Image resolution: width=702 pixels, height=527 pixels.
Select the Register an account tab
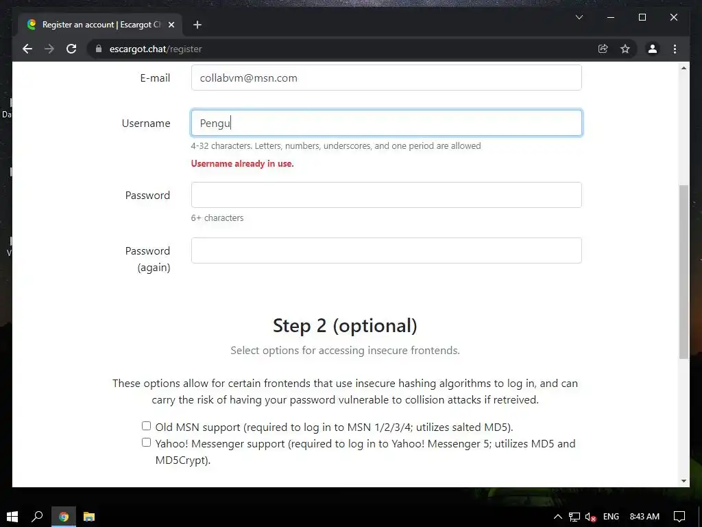coord(100,25)
